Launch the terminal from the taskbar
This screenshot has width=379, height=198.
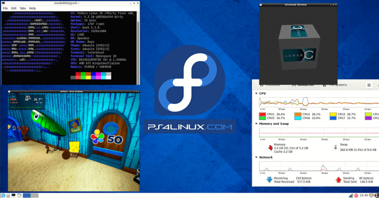pyautogui.click(x=13, y=195)
